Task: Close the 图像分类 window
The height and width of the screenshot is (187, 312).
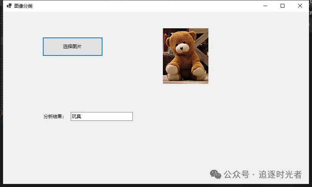Action: pyautogui.click(x=300, y=6)
